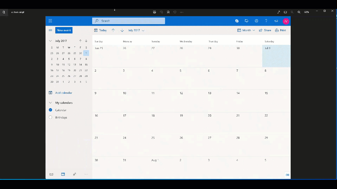
Task: Click New event button
Action: point(64,30)
